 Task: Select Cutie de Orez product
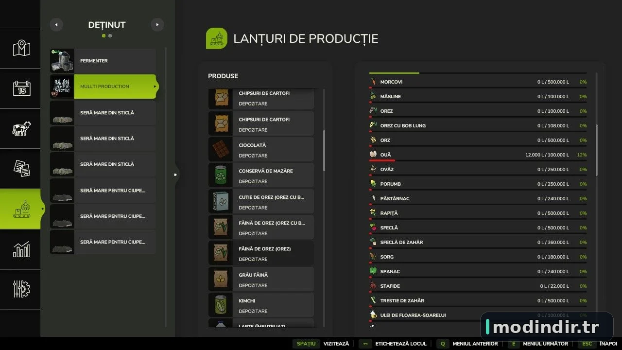(x=261, y=202)
